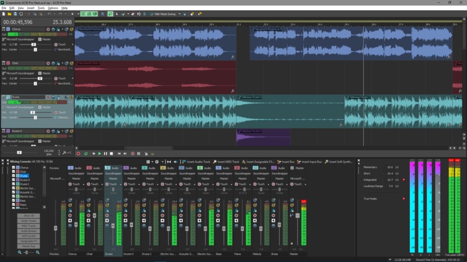Toggle Loop Playback in transport bar
Screen dimensions: 467x262
[85, 153]
